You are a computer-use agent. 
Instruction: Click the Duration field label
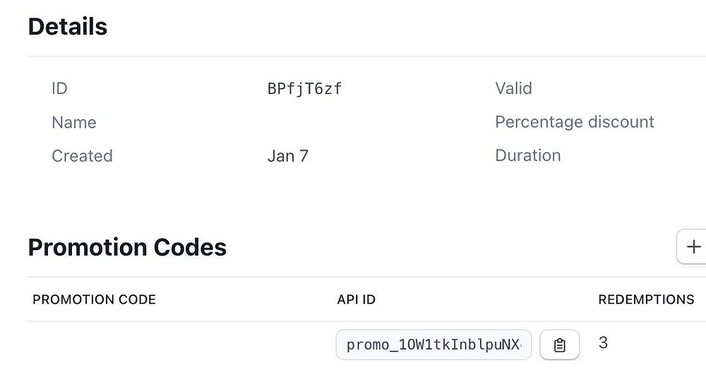tap(528, 155)
